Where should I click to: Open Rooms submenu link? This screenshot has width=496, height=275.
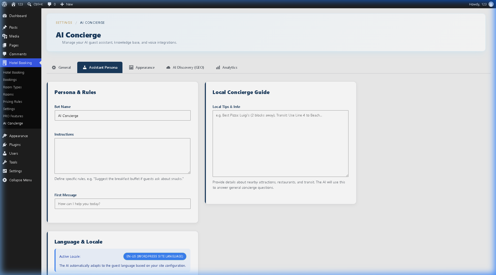pyautogui.click(x=8, y=95)
